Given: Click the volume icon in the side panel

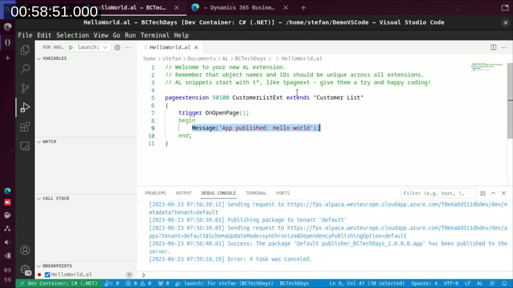Looking at the screenshot, I should pos(7,242).
